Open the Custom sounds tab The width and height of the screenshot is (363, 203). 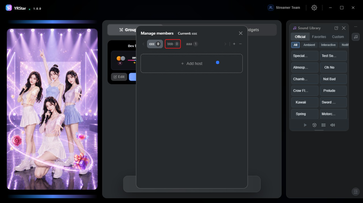[338, 37]
